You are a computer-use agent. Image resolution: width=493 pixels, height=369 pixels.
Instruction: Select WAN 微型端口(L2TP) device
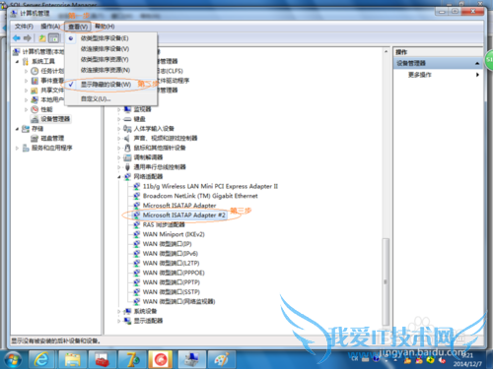pyautogui.click(x=171, y=263)
